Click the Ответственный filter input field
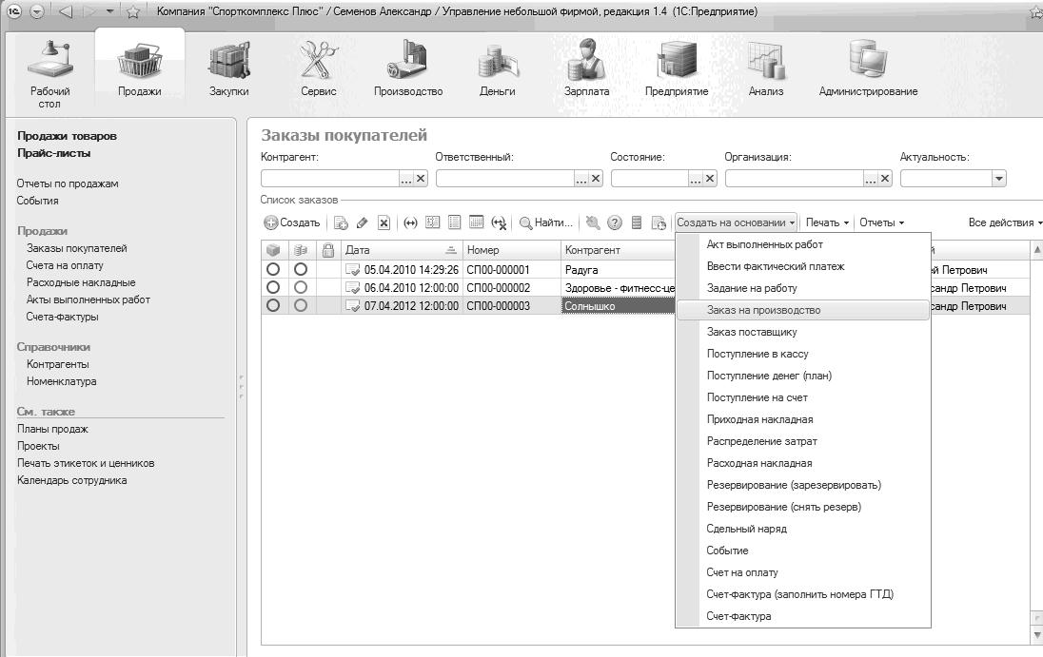Viewport: 1043px width, 657px height. [504, 179]
